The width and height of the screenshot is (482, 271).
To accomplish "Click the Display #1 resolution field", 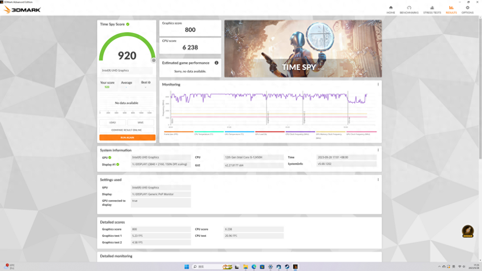I will pyautogui.click(x=161, y=164).
